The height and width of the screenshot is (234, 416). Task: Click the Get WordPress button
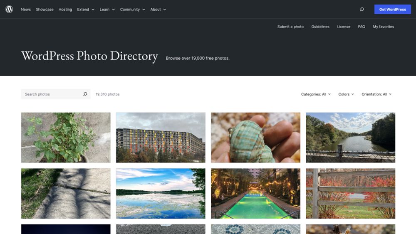tap(392, 9)
